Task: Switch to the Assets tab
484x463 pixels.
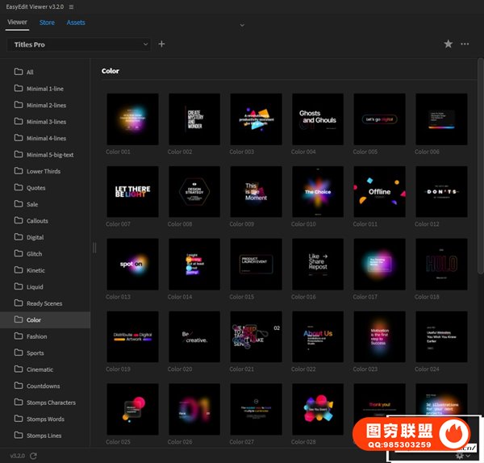Action: [76, 23]
